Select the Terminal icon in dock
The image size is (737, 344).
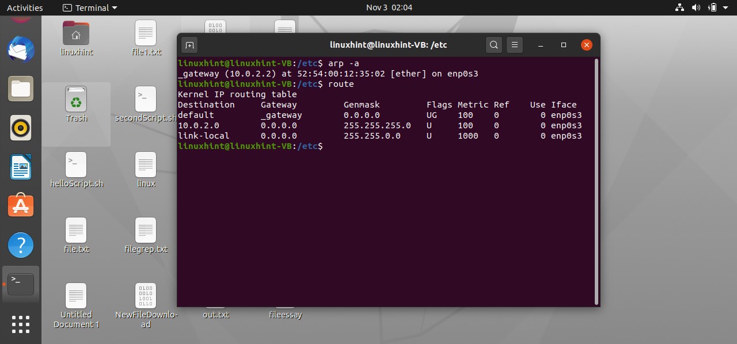(21, 284)
